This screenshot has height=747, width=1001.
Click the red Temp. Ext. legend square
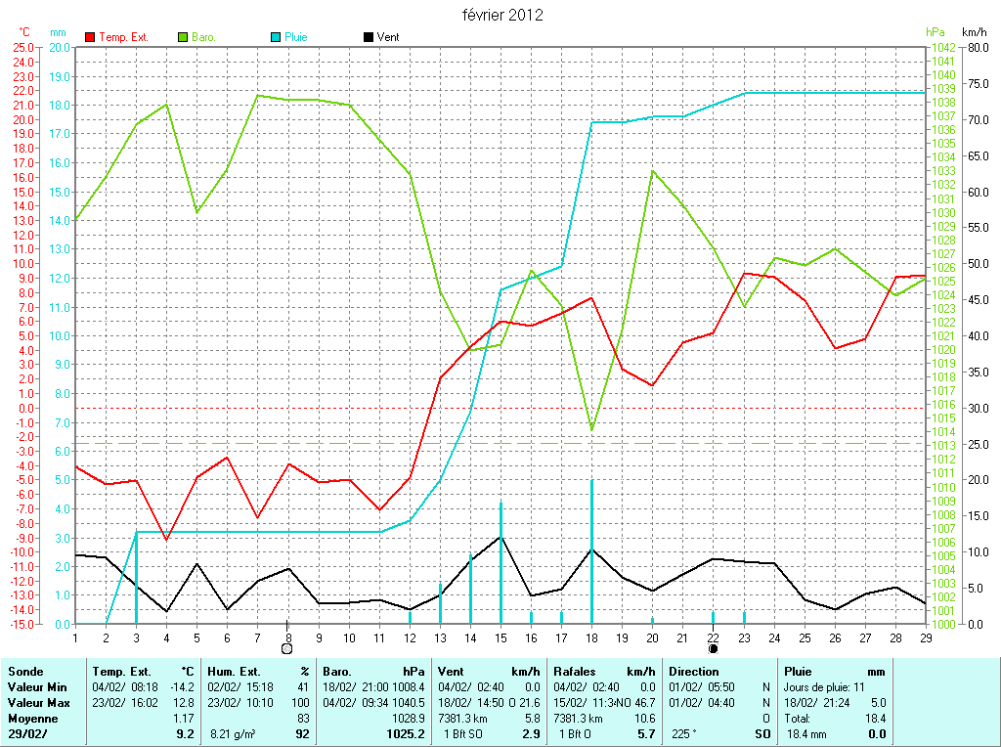coord(91,37)
